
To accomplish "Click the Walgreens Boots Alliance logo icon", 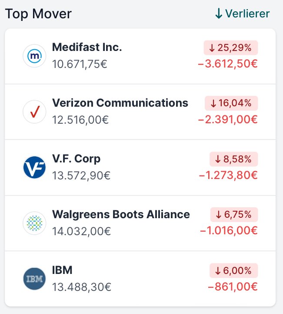I will point(34,223).
